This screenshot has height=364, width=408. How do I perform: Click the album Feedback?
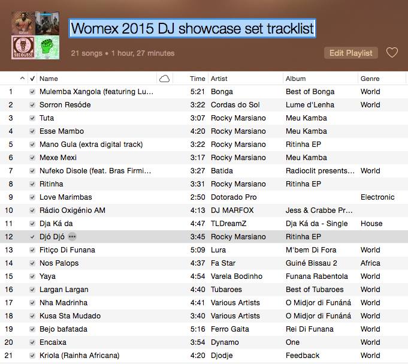303,356
